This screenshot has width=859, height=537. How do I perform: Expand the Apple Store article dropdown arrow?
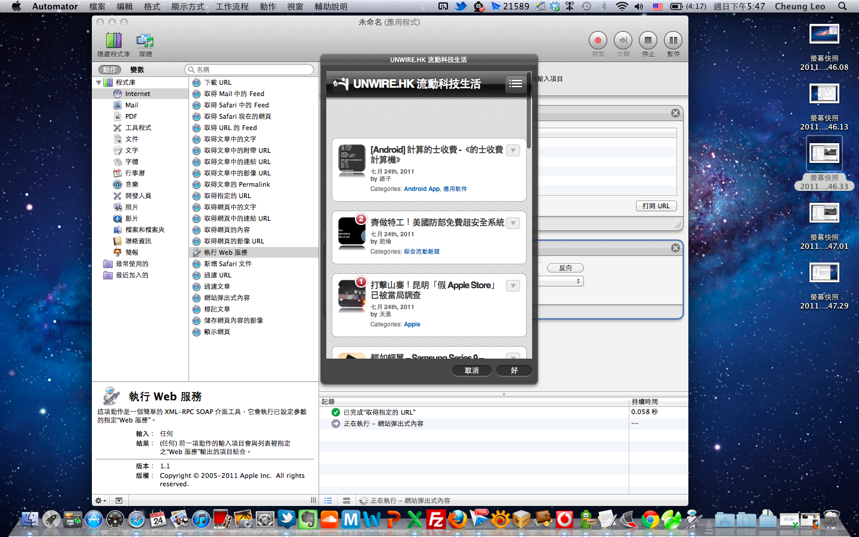pyautogui.click(x=513, y=286)
